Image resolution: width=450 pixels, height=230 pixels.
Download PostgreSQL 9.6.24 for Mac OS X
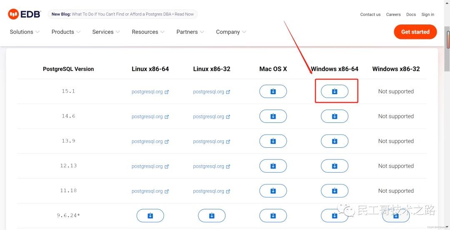(x=273, y=216)
